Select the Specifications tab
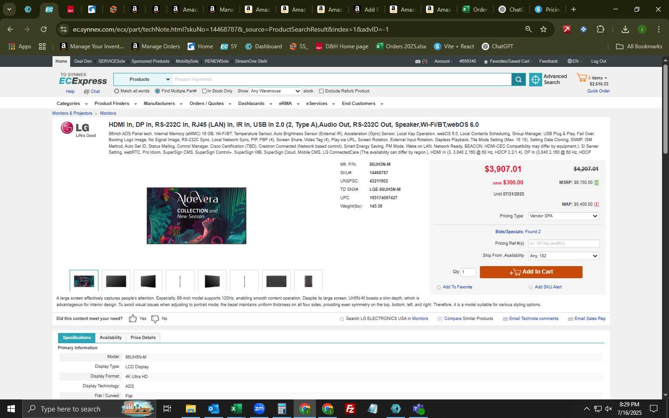The height and width of the screenshot is (418, 669). [77, 338]
